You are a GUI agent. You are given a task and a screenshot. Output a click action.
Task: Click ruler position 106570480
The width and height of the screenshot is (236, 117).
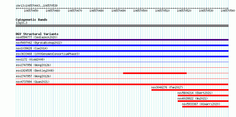coord(97,11)
